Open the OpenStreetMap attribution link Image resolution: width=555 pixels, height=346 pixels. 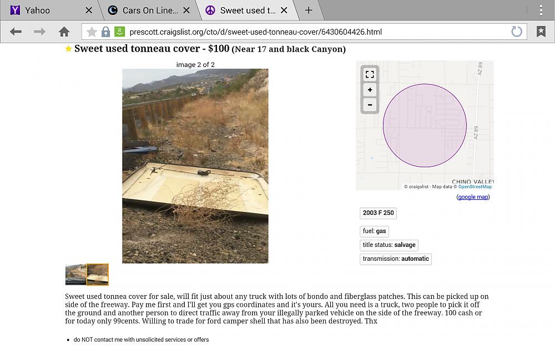(x=475, y=187)
